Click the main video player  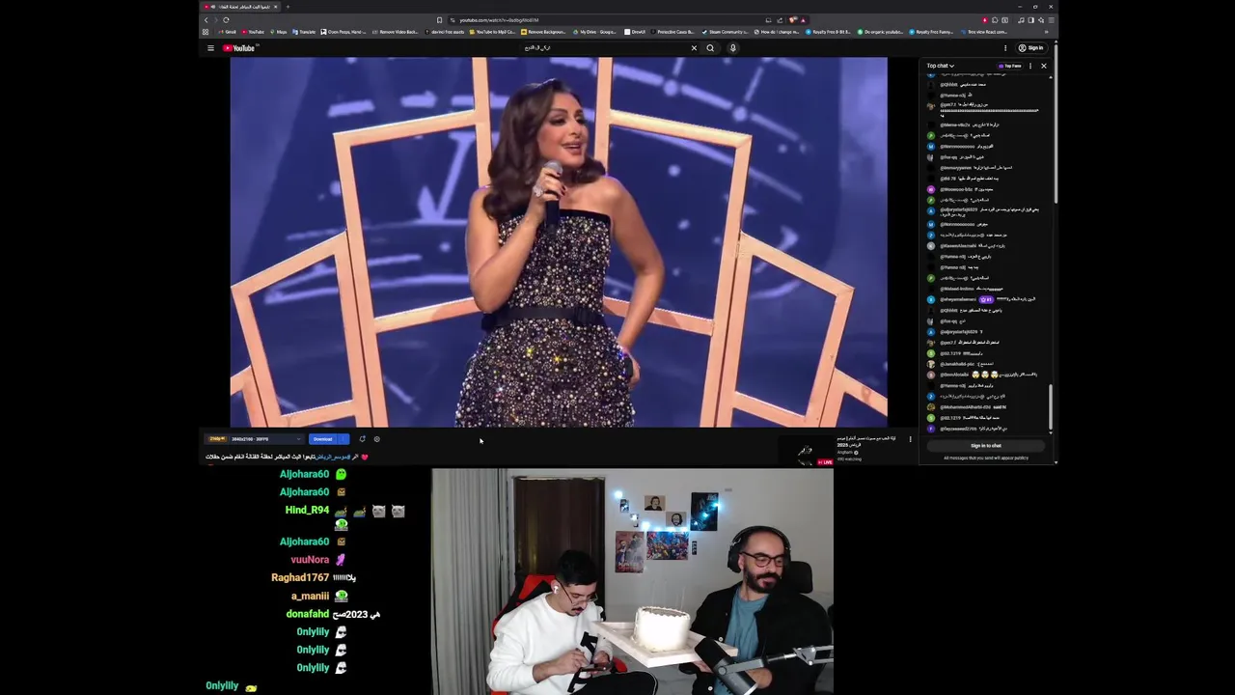[559, 241]
